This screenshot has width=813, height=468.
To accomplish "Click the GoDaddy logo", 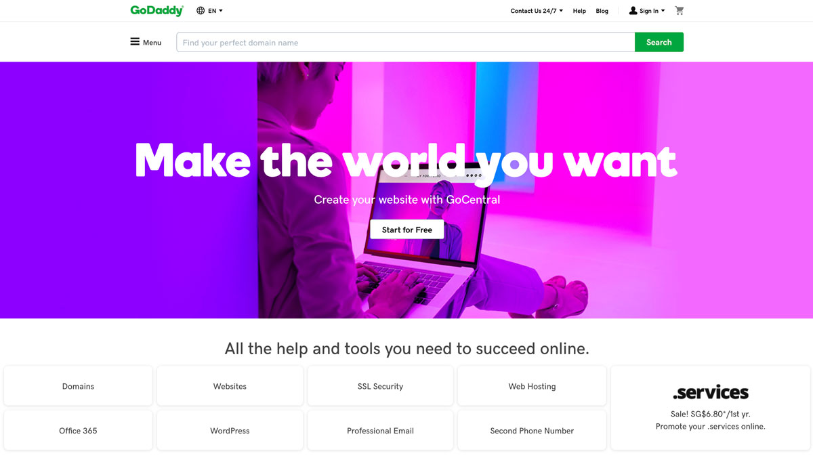I will [x=157, y=11].
